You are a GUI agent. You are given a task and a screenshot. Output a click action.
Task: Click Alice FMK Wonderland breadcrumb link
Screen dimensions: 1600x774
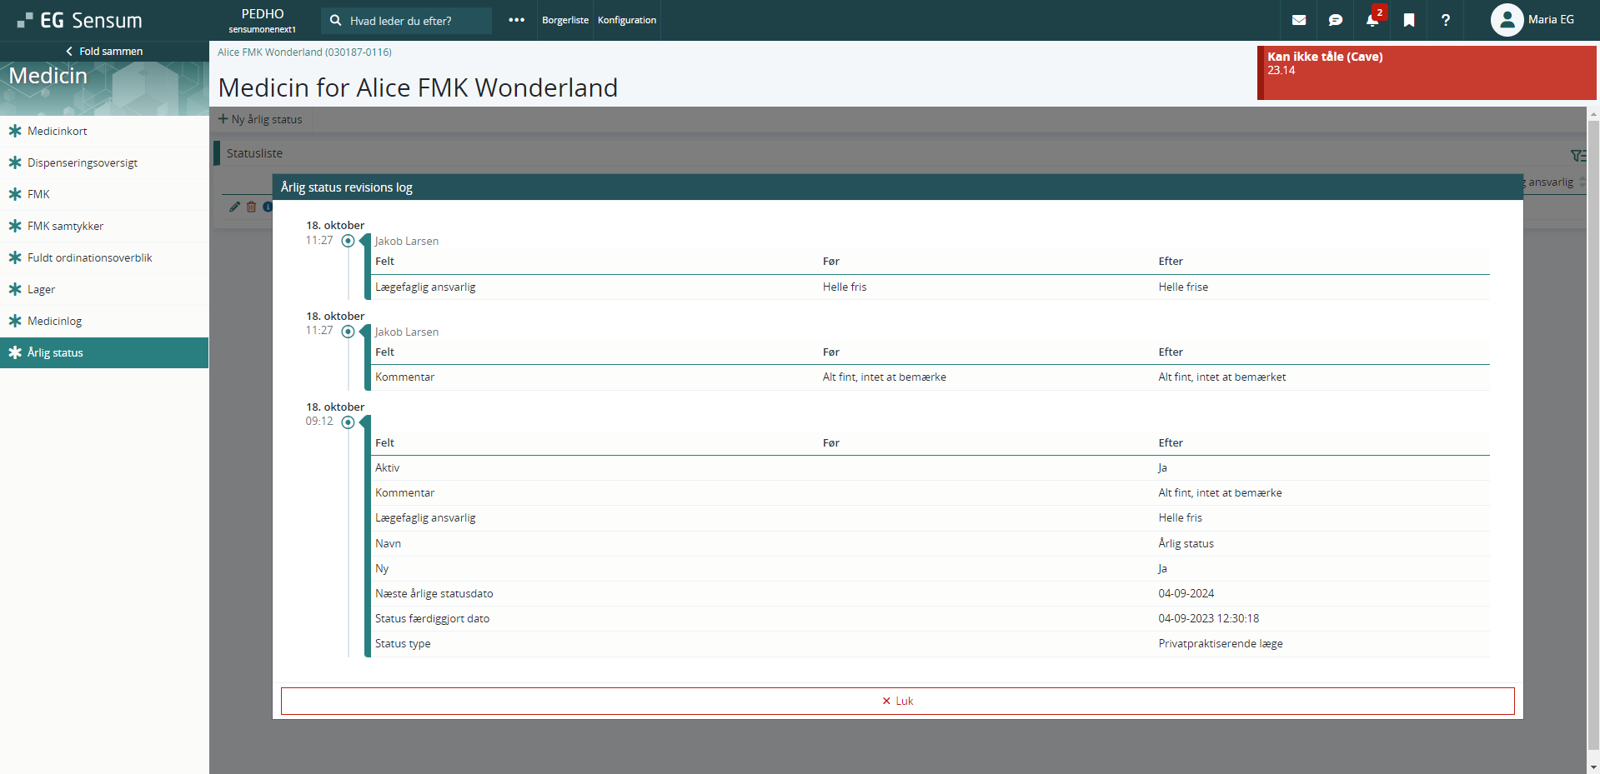[304, 52]
